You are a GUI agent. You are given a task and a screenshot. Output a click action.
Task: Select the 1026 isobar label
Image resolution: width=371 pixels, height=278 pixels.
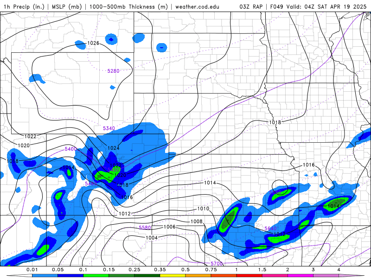coord(93,43)
